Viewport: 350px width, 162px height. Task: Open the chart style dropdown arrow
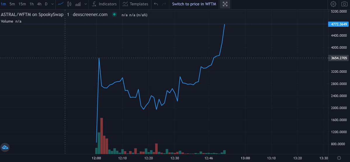coord(85,4)
